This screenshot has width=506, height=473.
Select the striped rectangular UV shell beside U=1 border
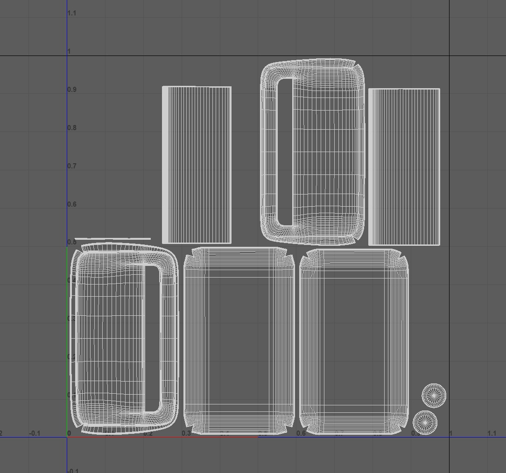coord(404,167)
